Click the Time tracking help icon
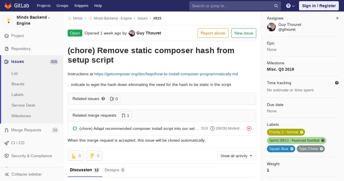 coord(337,83)
